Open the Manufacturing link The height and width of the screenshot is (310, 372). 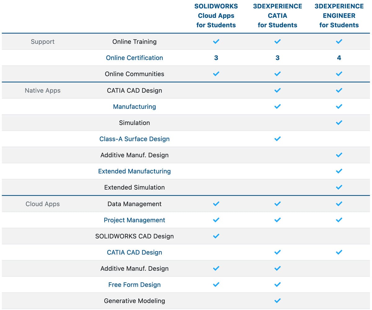click(x=134, y=107)
